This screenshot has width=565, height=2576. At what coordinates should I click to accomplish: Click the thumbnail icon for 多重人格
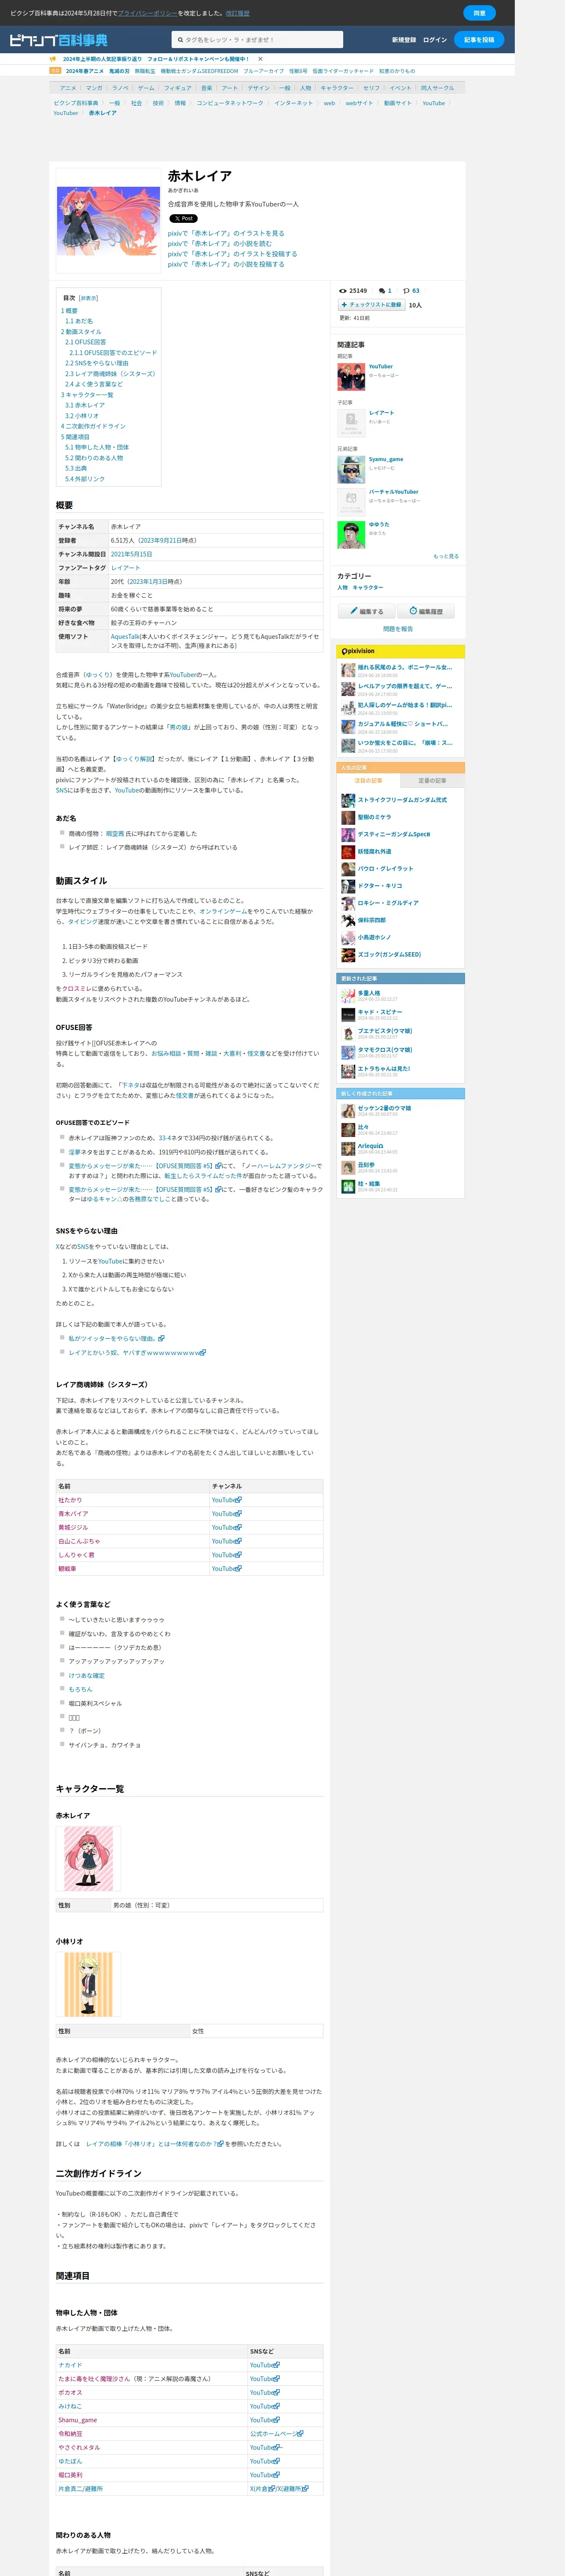pyautogui.click(x=348, y=996)
